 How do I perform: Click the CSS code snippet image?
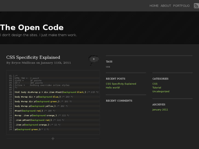[x=53, y=103]
